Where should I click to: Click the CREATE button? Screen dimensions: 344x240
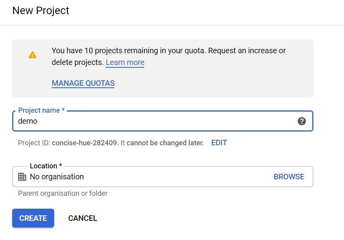(33, 218)
